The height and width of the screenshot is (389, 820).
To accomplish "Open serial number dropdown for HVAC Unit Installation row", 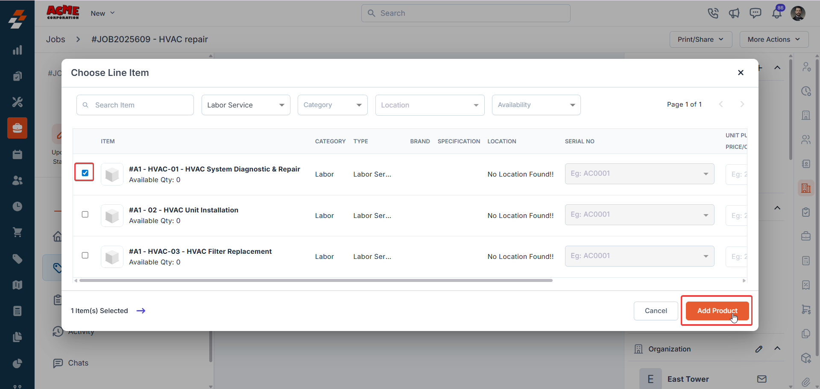I will [x=639, y=215].
